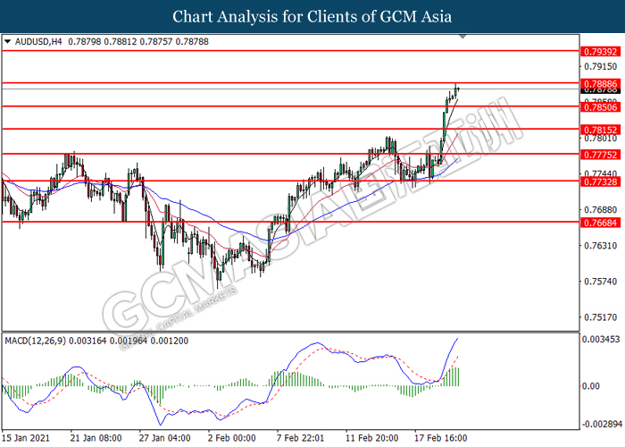Click the AUDUSD,H4 symbol title text
This screenshot has width=625, height=447.
(x=38, y=41)
